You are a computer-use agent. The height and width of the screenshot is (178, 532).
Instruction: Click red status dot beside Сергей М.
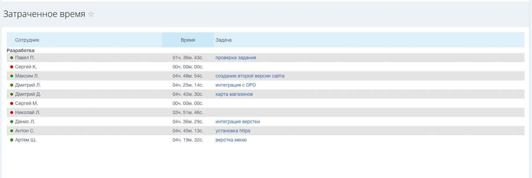pos(12,104)
